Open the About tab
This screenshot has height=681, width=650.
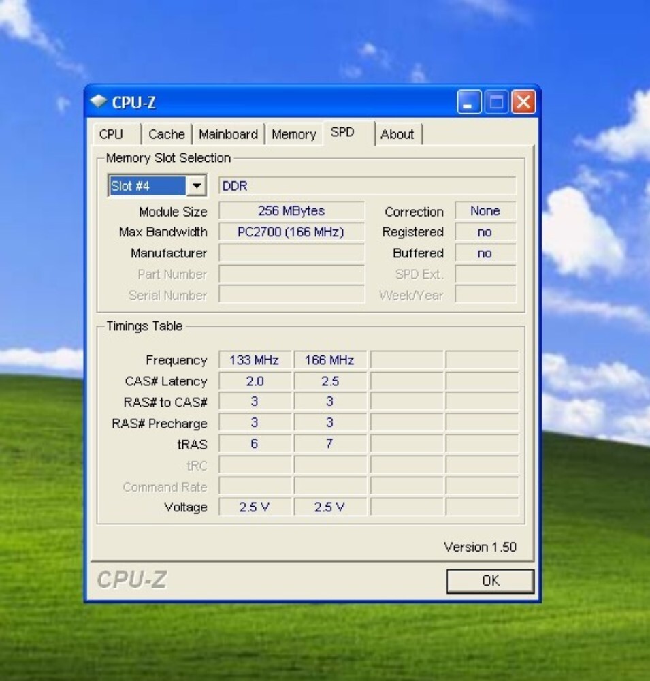tap(397, 134)
